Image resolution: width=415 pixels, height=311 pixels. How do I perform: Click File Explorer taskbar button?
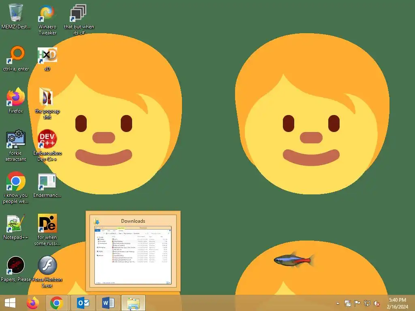click(133, 303)
